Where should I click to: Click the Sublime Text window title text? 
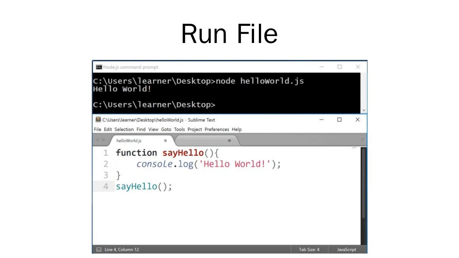point(159,120)
